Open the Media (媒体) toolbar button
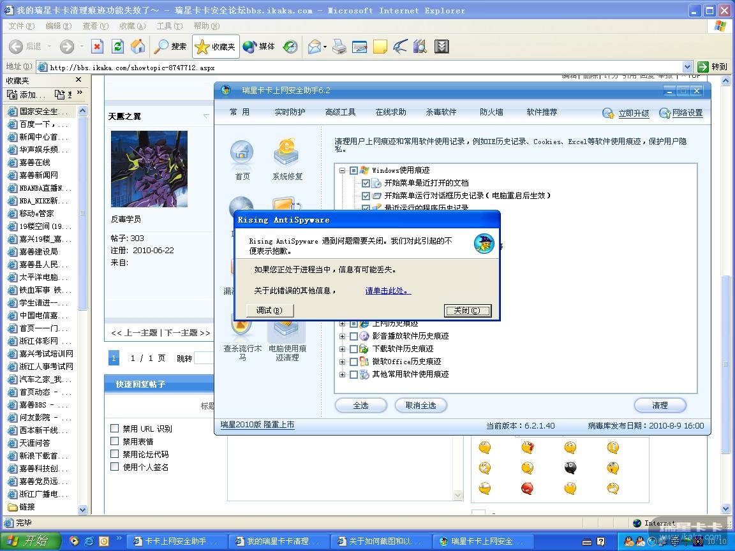Image resolution: width=735 pixels, height=551 pixels. (x=259, y=47)
